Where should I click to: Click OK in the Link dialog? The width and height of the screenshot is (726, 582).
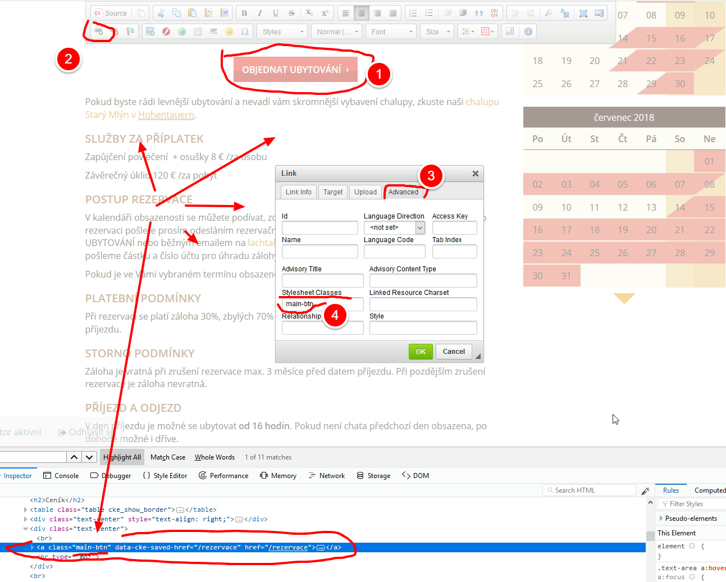click(421, 352)
